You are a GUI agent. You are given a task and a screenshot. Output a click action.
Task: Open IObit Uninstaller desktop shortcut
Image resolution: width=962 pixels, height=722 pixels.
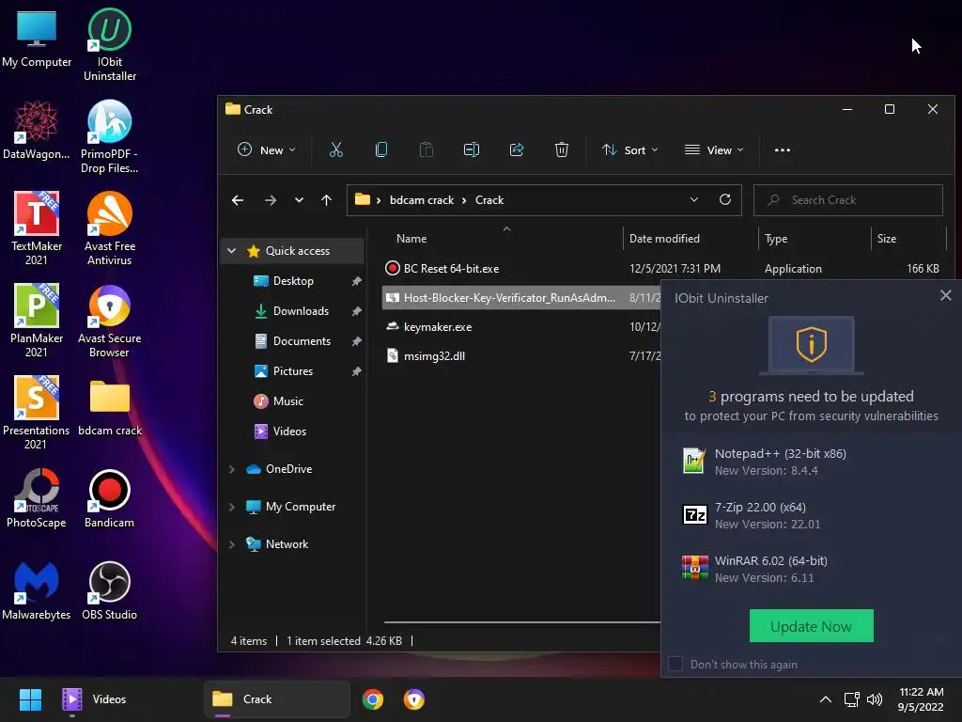click(110, 45)
